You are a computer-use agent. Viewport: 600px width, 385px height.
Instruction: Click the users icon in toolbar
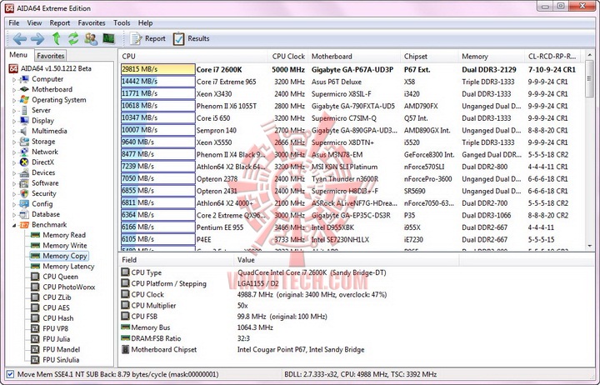tap(91, 38)
